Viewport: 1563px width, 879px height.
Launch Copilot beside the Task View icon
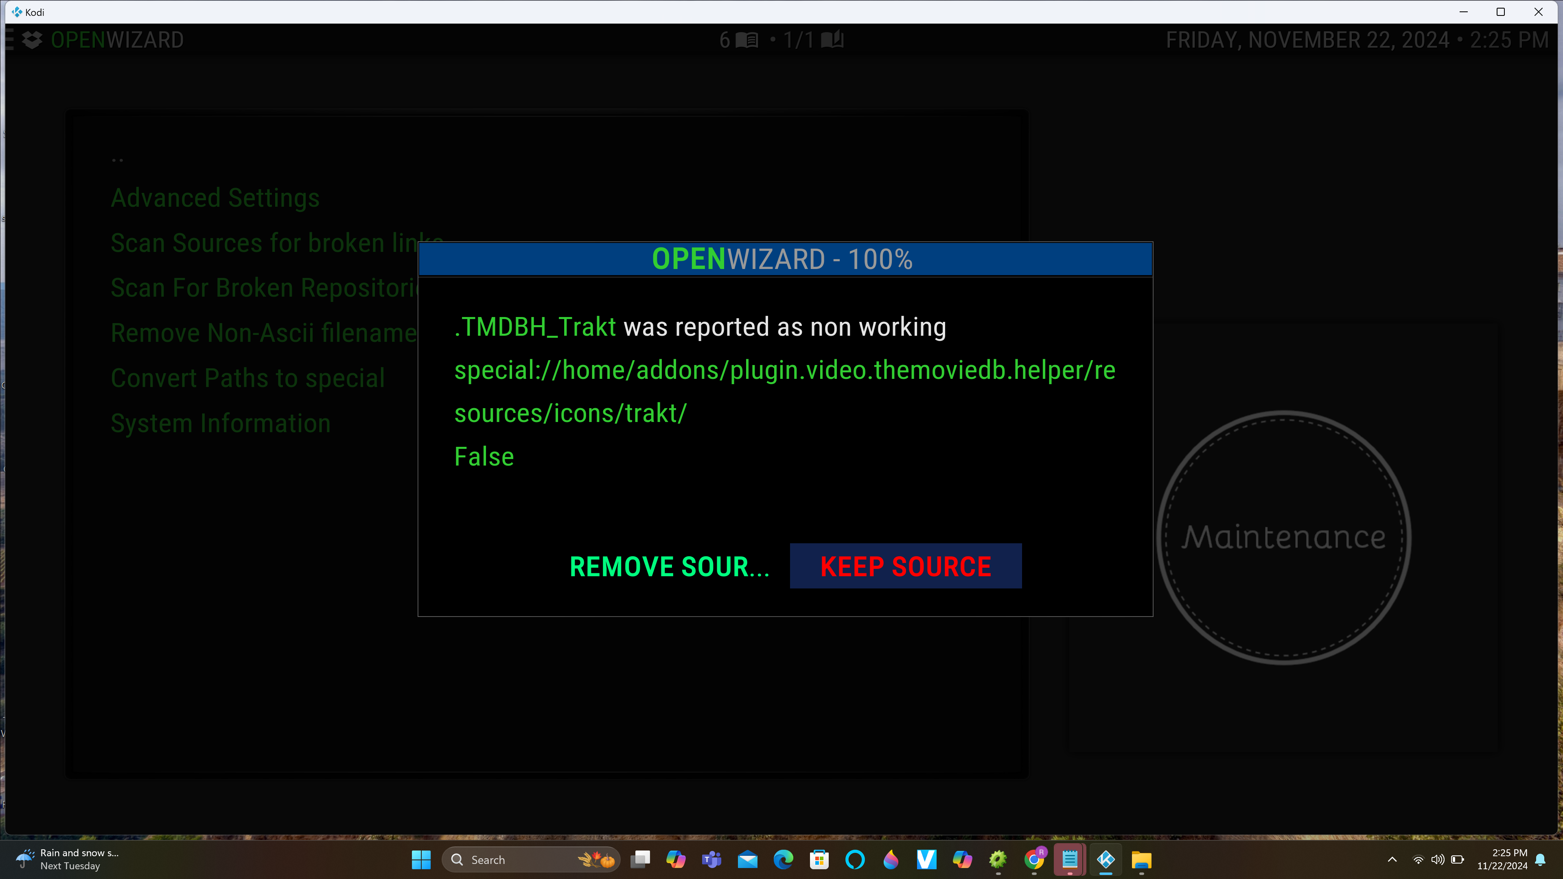point(676,859)
